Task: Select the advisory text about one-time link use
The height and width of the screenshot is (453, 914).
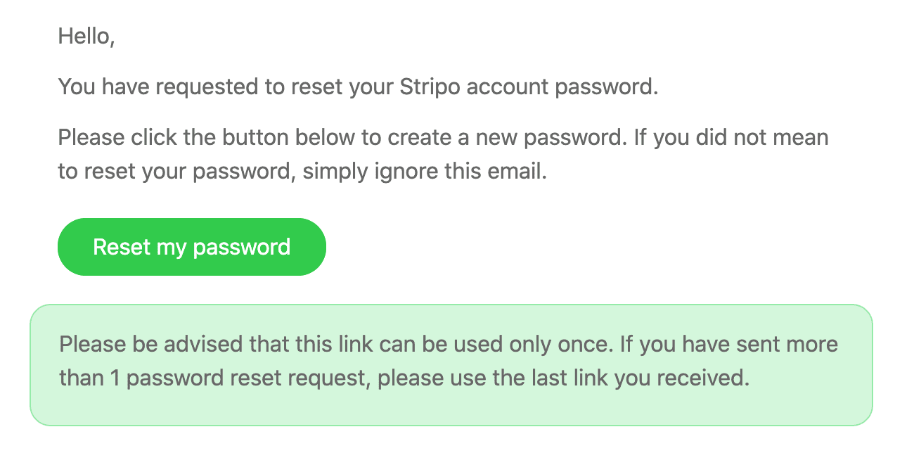Action: tap(448, 361)
